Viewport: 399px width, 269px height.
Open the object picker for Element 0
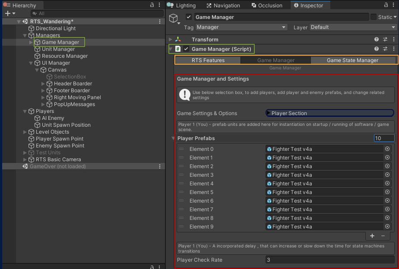pyautogui.click(x=387, y=149)
